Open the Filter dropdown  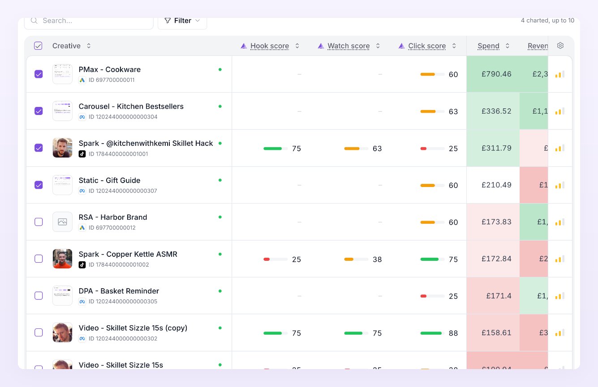[x=182, y=21]
